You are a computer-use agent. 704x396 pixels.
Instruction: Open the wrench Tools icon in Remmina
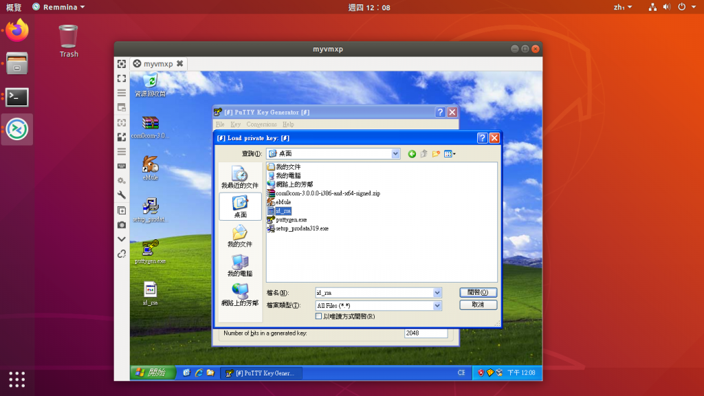pyautogui.click(x=122, y=195)
